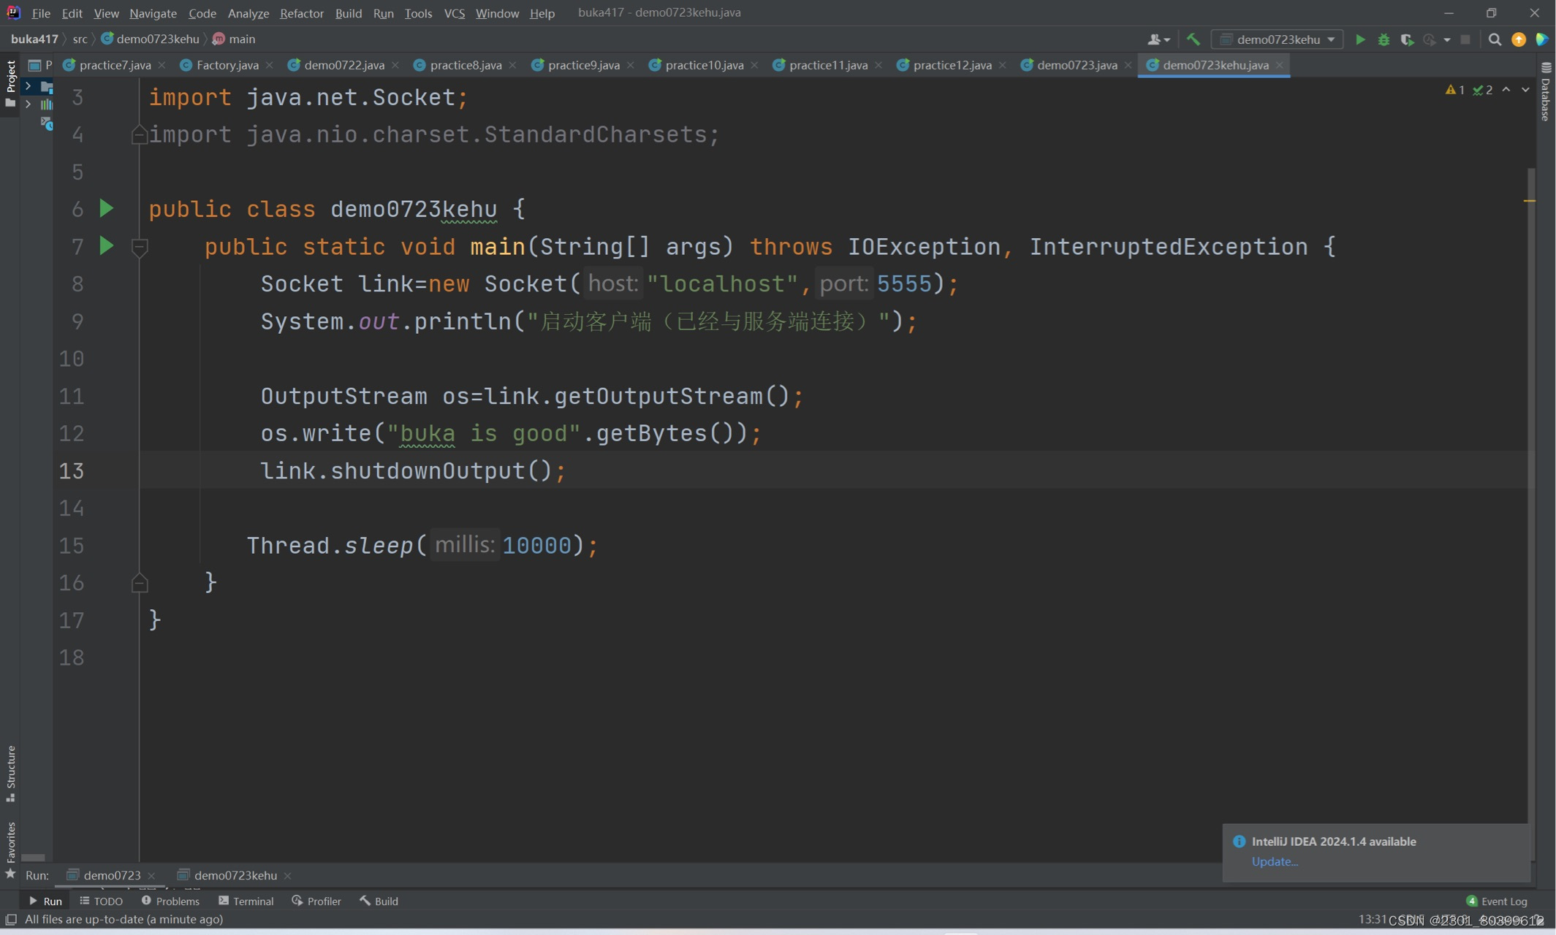
Task: Click the fold end marker at line 16
Action: point(139,583)
